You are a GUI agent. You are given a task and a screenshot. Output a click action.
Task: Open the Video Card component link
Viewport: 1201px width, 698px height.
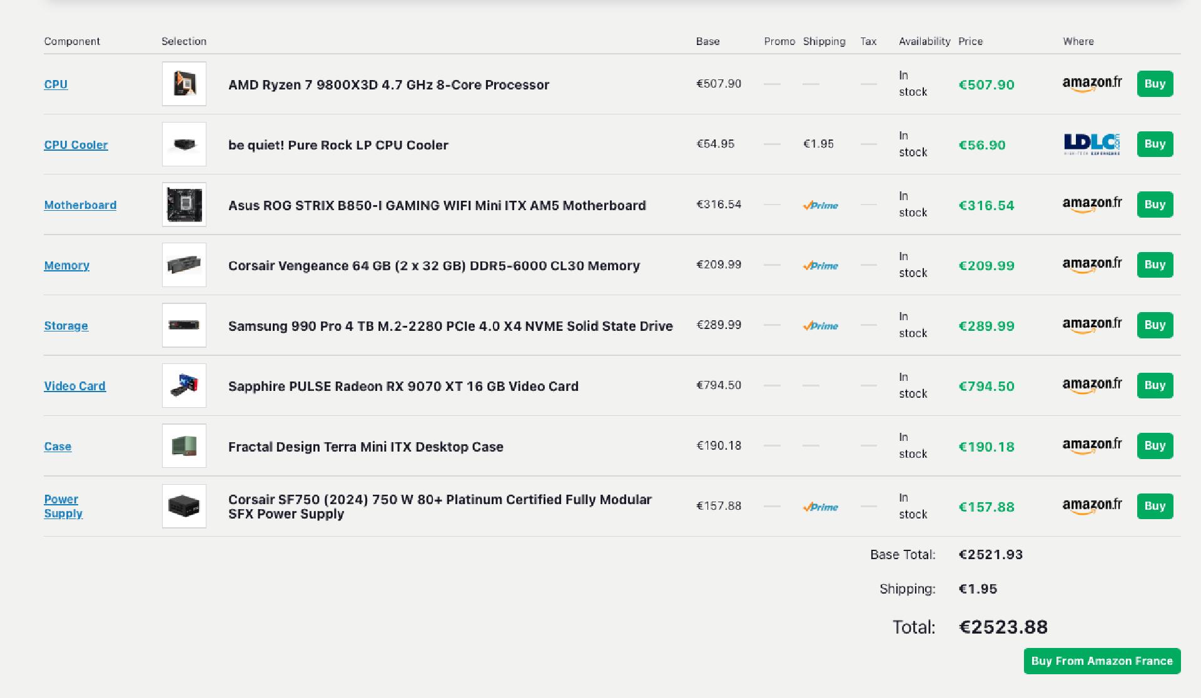[74, 387]
